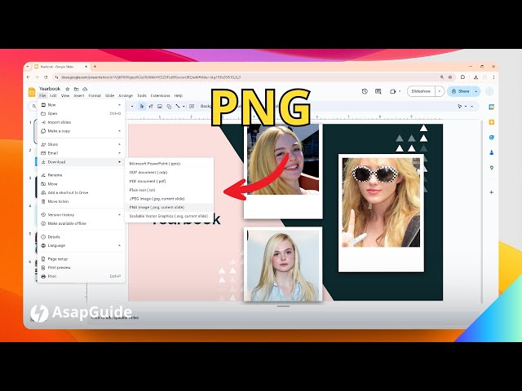Screen dimensions: 522x391
Task: Click the Insert image tool
Action: pos(160,107)
